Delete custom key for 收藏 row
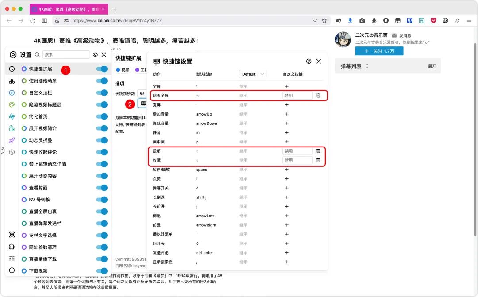The width and height of the screenshot is (478, 297). click(318, 160)
